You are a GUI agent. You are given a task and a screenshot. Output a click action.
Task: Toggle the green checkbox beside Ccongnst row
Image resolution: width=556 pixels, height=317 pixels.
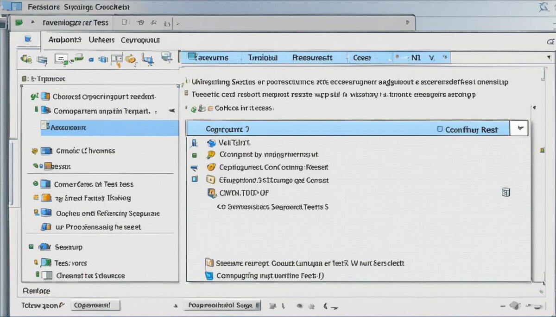(x=195, y=155)
